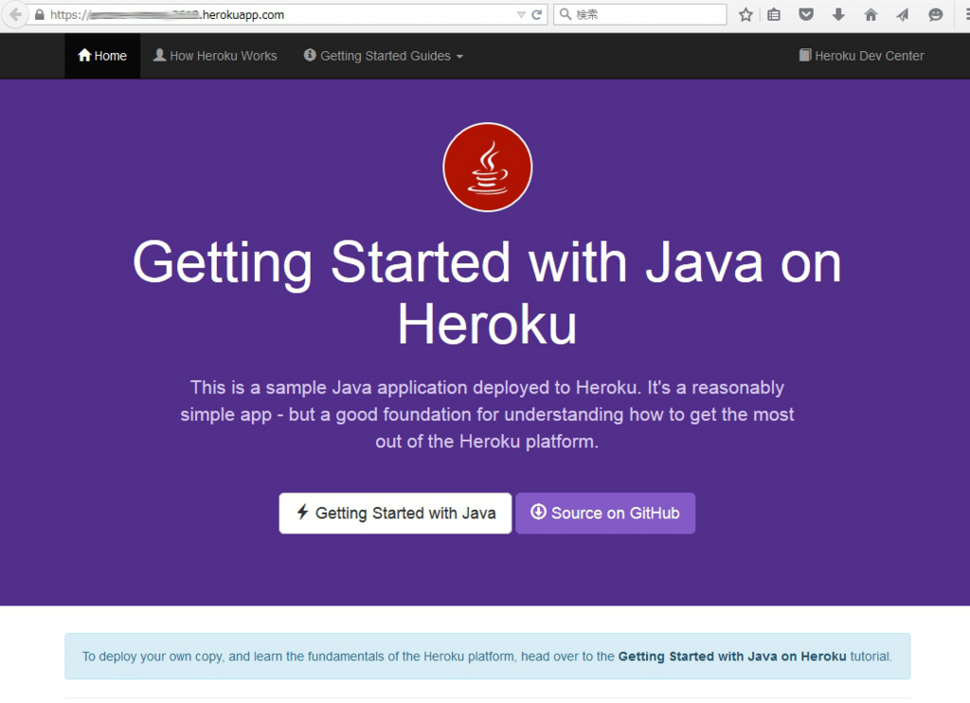The width and height of the screenshot is (970, 703).
Task: Click the browser back arrow button
Action: tap(15, 15)
